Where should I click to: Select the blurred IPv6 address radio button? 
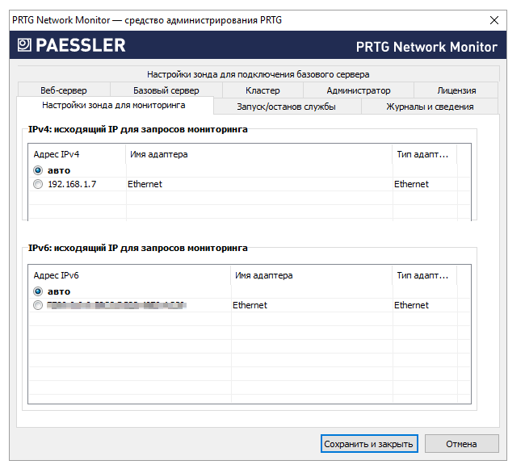coord(38,305)
